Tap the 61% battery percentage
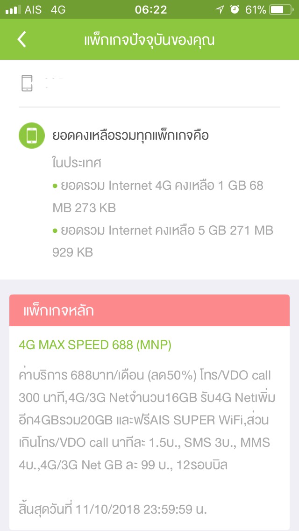 [256, 10]
